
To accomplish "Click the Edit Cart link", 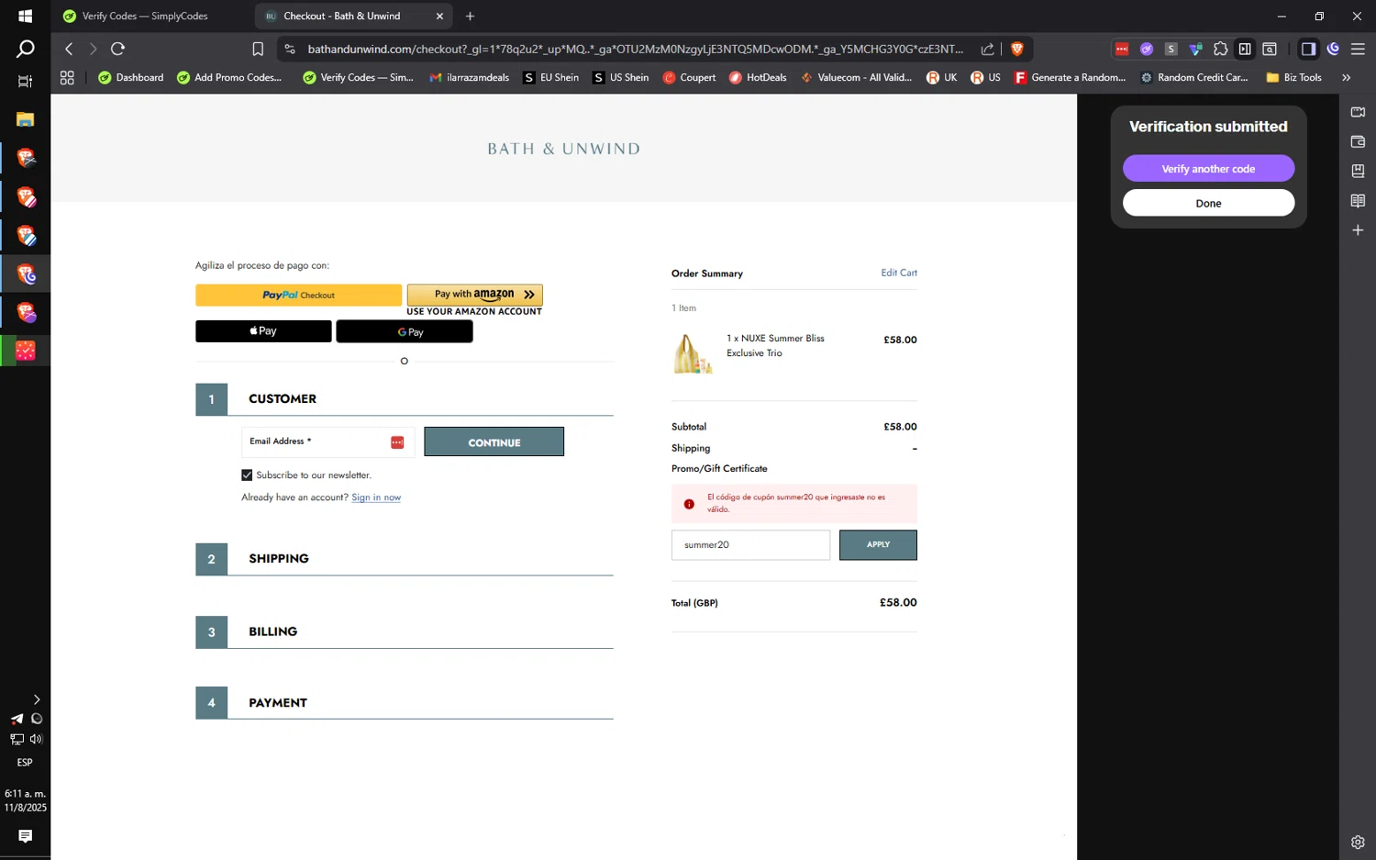I will tap(899, 273).
